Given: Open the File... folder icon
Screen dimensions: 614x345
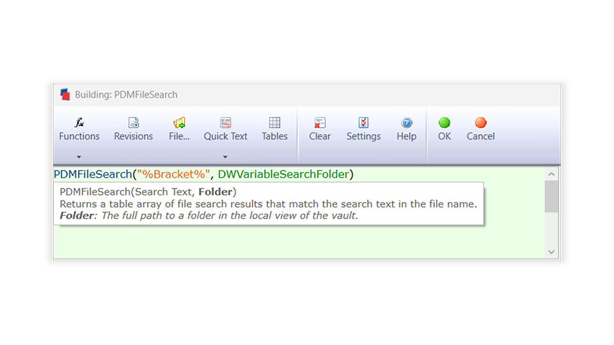Looking at the screenshot, I should (179, 123).
